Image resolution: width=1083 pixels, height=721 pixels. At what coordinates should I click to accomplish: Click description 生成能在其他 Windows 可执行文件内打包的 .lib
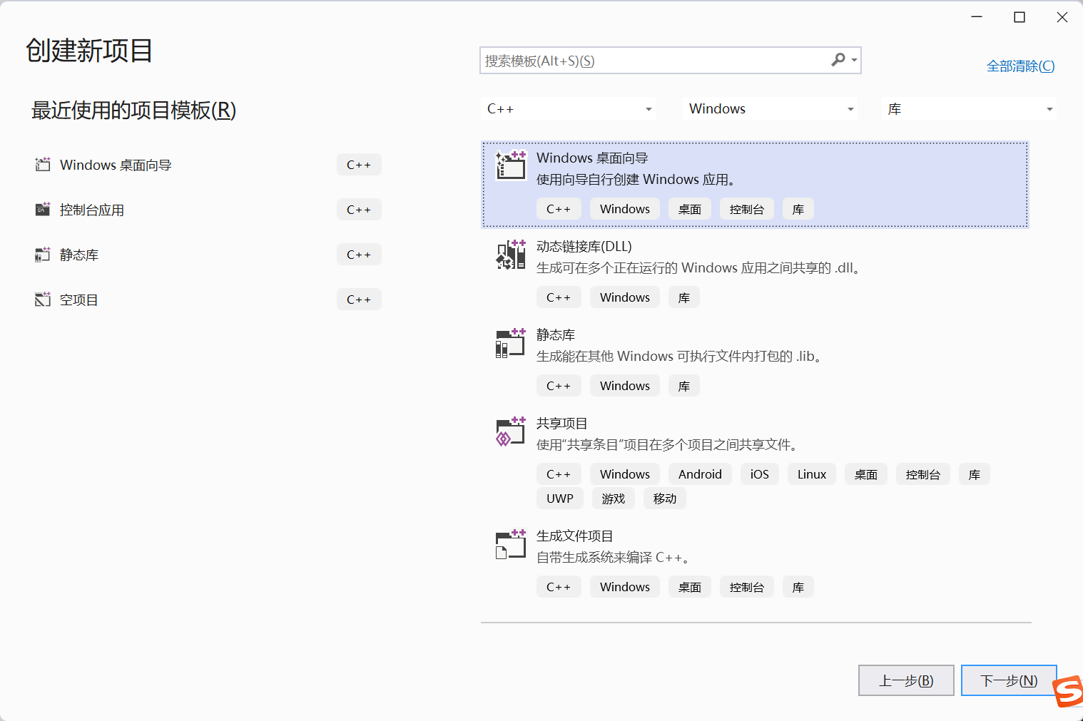click(681, 357)
